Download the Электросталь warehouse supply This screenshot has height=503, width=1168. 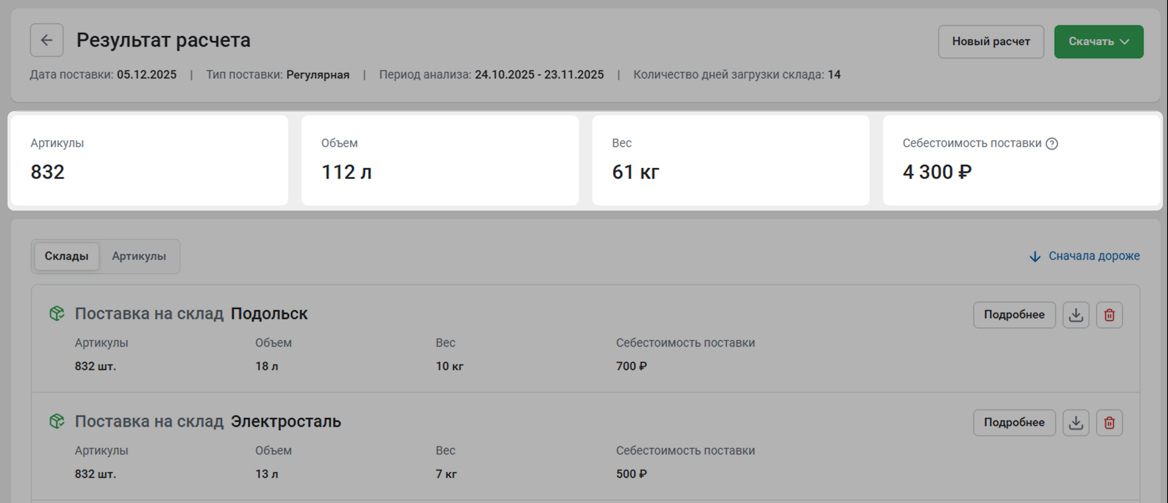(1076, 423)
